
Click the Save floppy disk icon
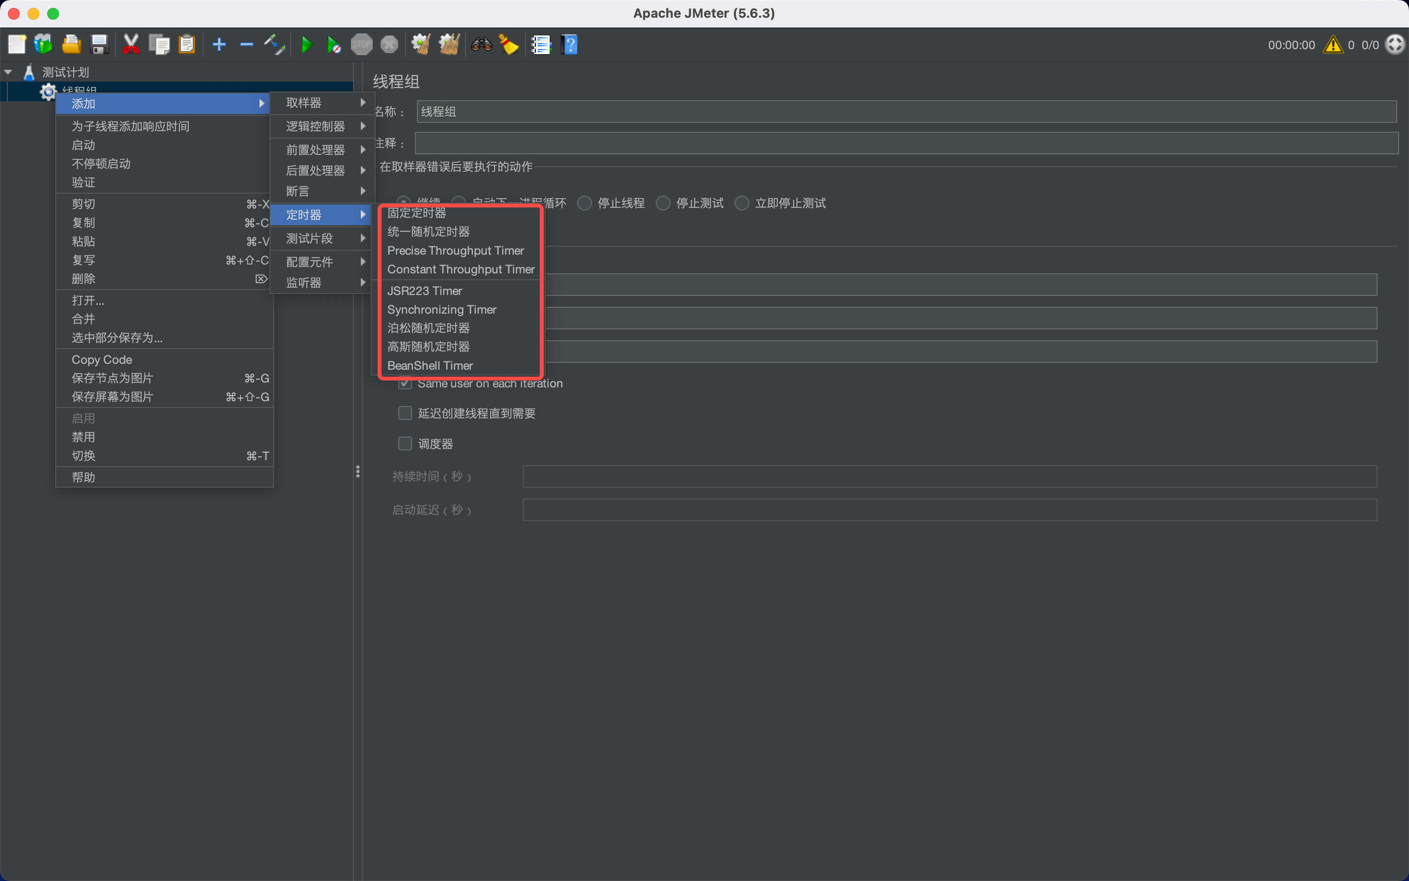pos(99,44)
